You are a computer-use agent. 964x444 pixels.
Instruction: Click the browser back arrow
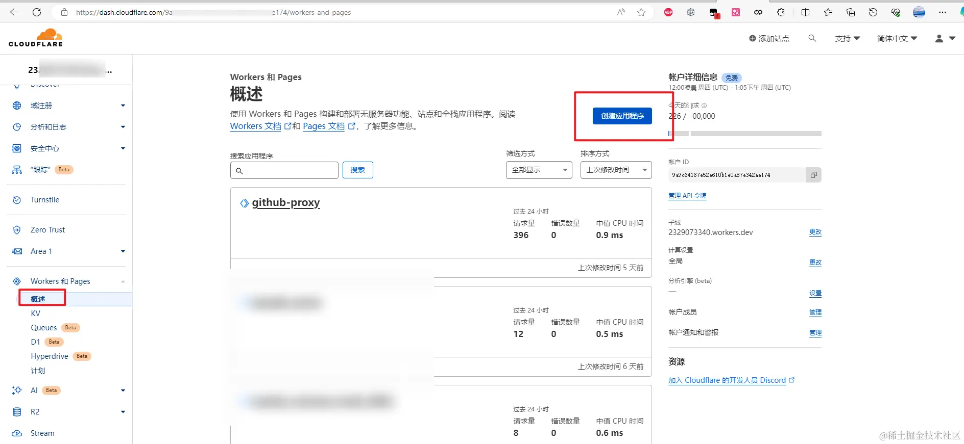(14, 12)
